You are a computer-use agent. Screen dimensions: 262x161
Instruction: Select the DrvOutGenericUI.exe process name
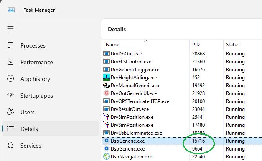pyautogui.click(x=134, y=93)
